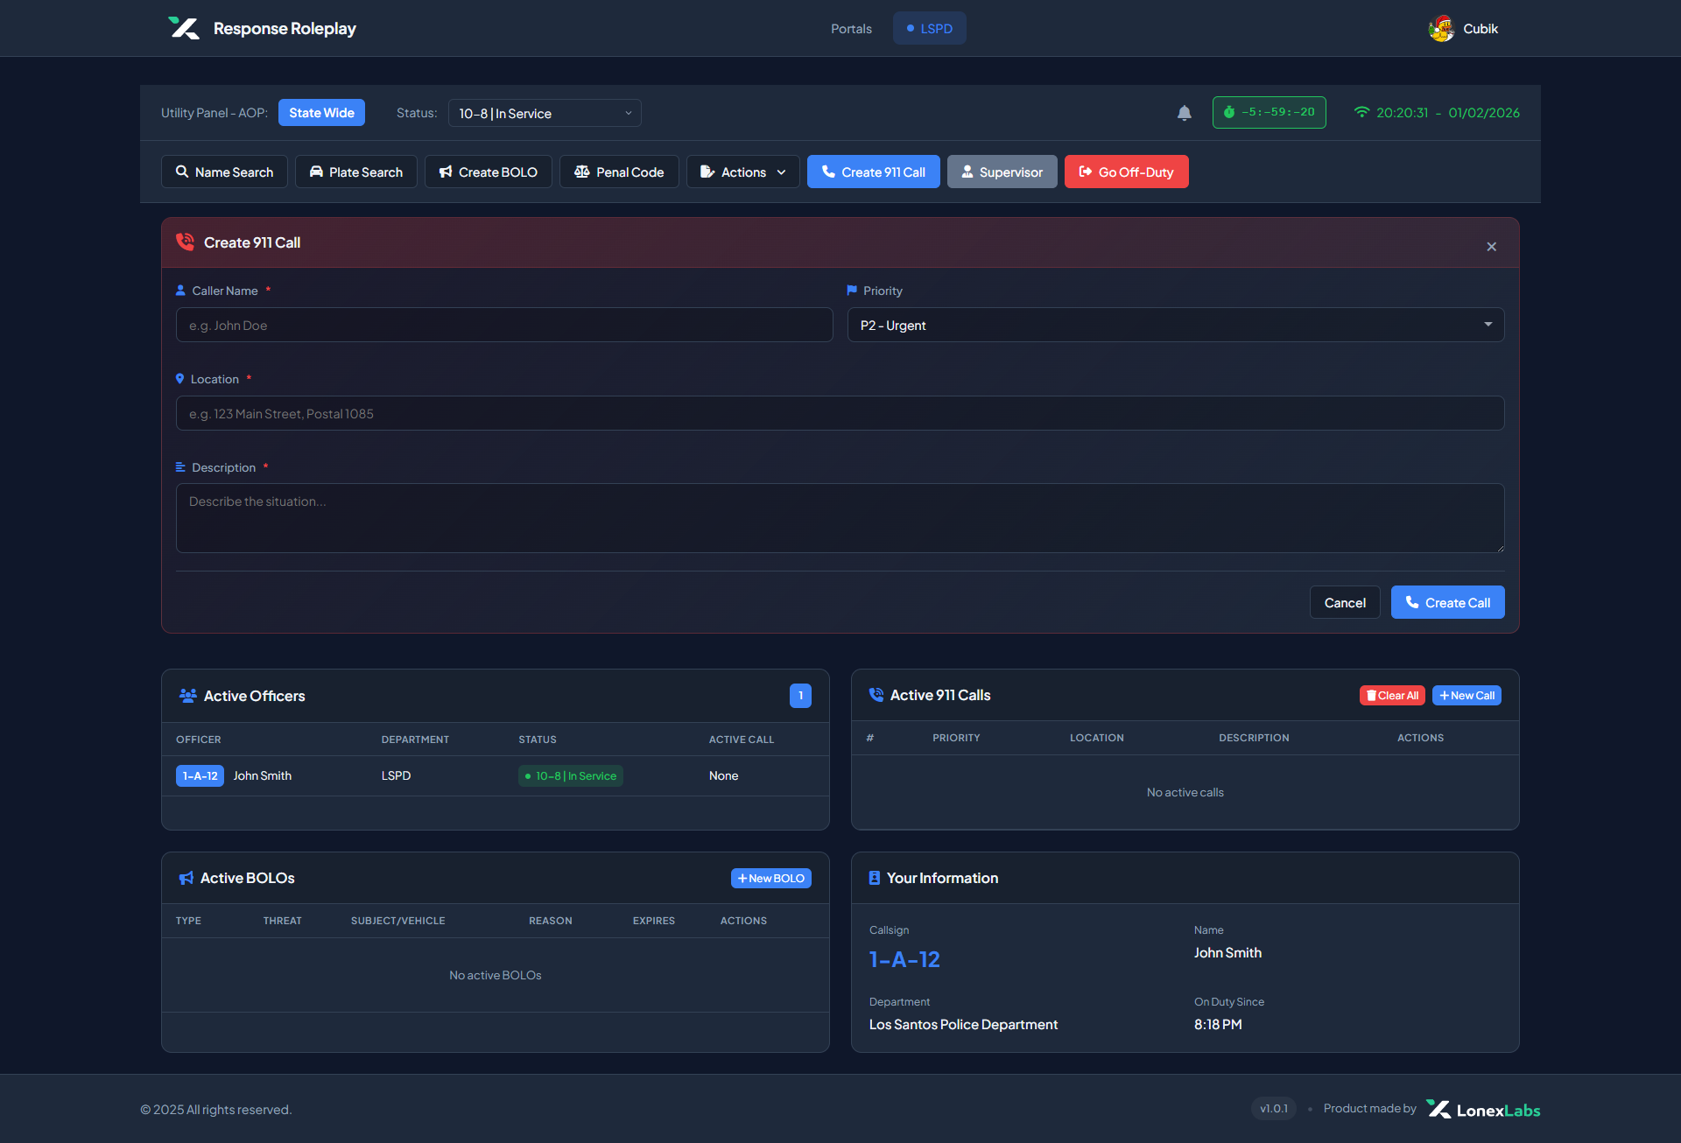Viewport: 1681px width, 1143px height.
Task: Open Plate Search
Action: coord(356,172)
